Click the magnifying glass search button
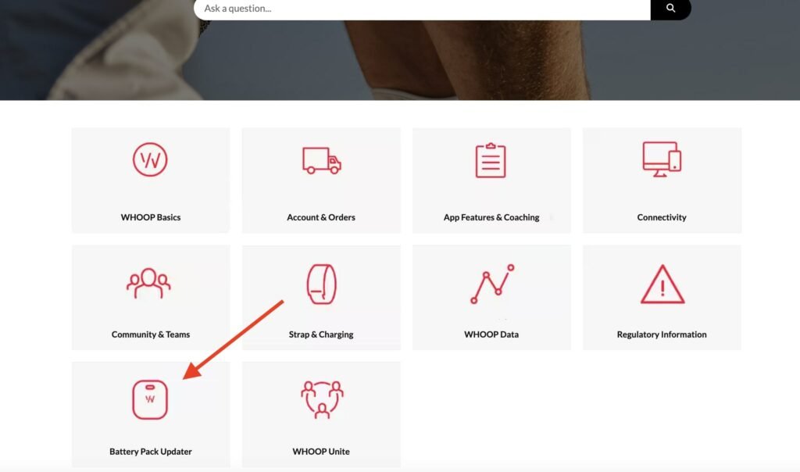This screenshot has width=800, height=472. coord(671,9)
